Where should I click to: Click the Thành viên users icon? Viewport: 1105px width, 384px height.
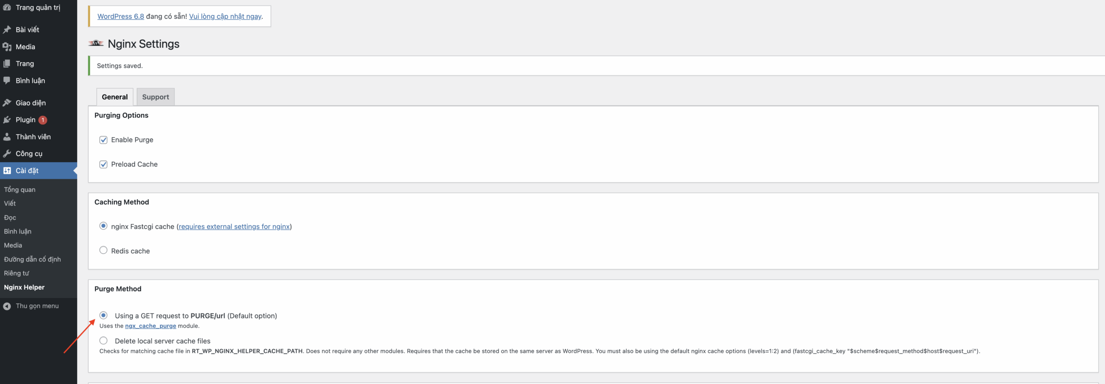pyautogui.click(x=7, y=137)
